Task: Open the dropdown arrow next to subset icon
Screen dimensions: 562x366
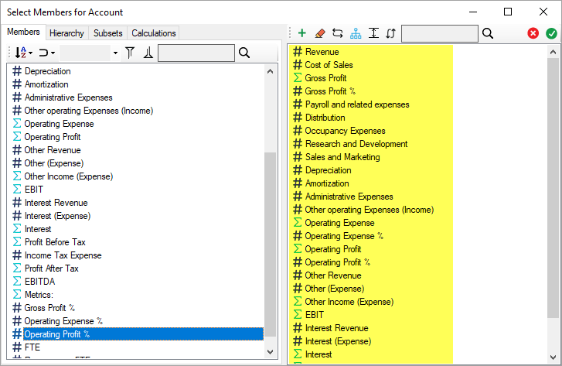Action: click(x=53, y=53)
